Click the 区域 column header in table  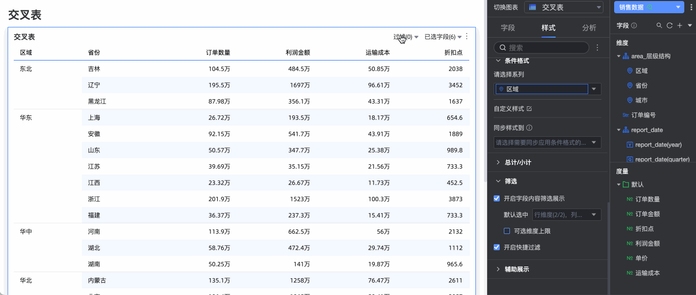pyautogui.click(x=26, y=52)
